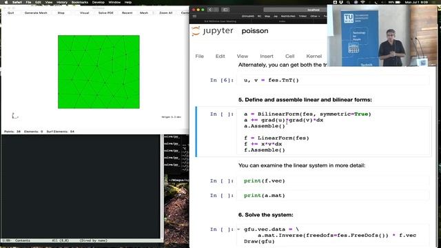This screenshot has width=441, height=248.
Task: Open the Map bookmark in favorites bar
Action: coord(267,16)
